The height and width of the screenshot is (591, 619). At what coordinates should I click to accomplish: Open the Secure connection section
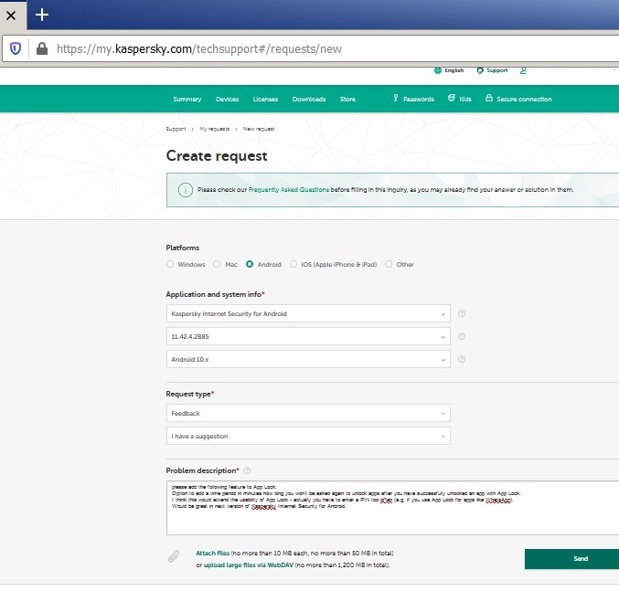point(524,99)
